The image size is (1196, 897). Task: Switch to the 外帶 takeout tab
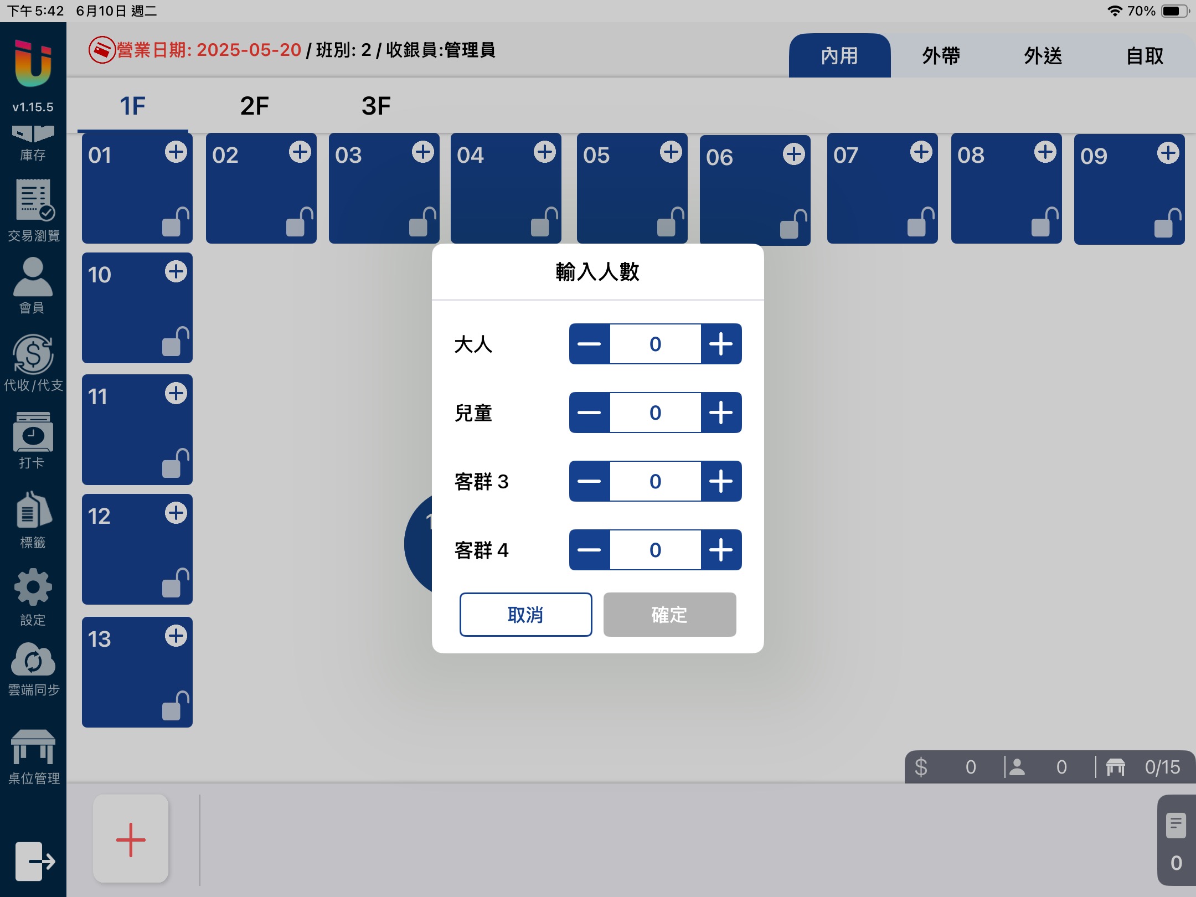pyautogui.click(x=941, y=56)
